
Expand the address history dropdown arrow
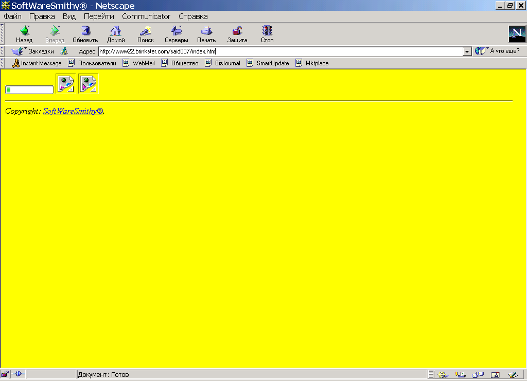467,52
